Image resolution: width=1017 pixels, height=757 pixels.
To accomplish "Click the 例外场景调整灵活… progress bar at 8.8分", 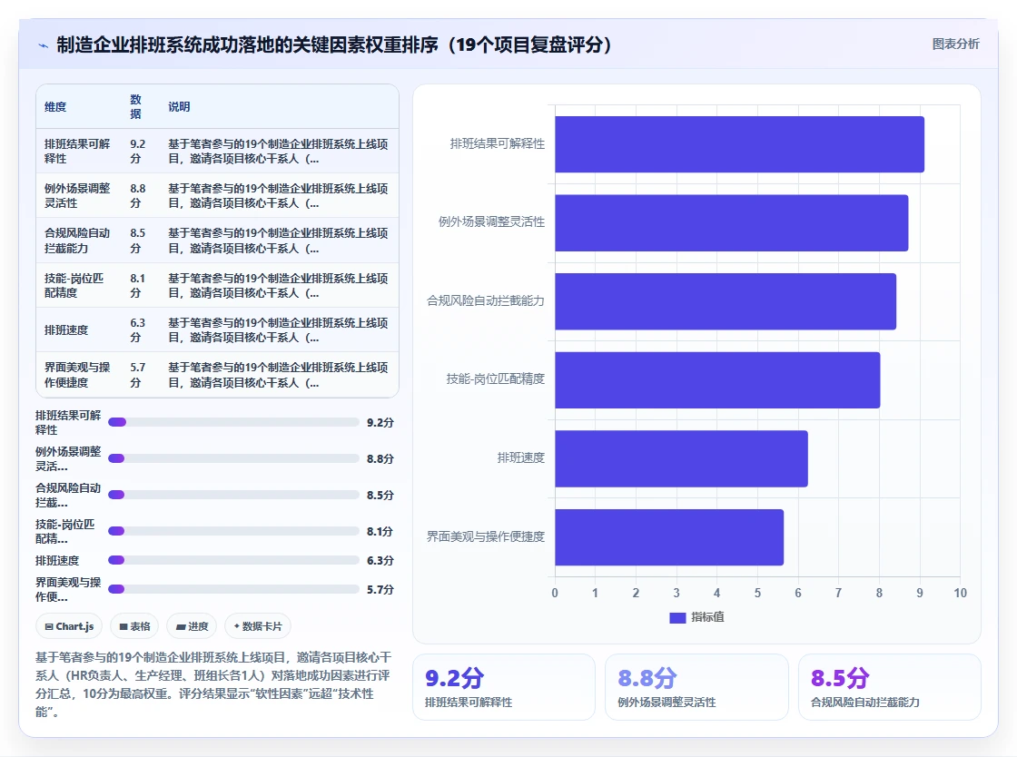I will coord(233,459).
